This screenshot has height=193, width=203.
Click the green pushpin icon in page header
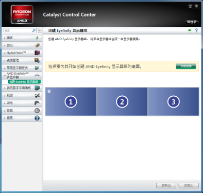coord(189,30)
